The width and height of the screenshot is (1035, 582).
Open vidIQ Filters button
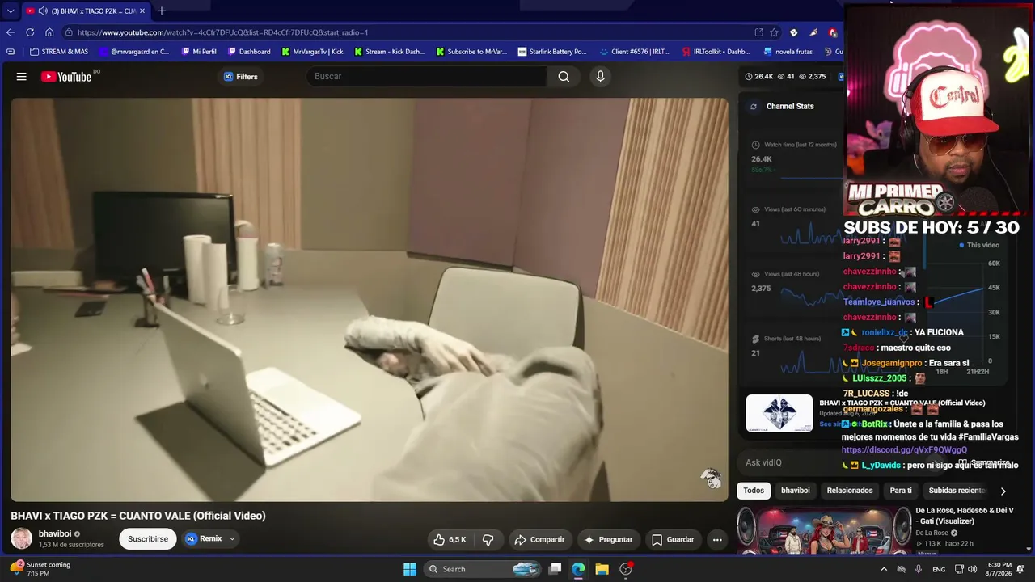pyautogui.click(x=240, y=77)
